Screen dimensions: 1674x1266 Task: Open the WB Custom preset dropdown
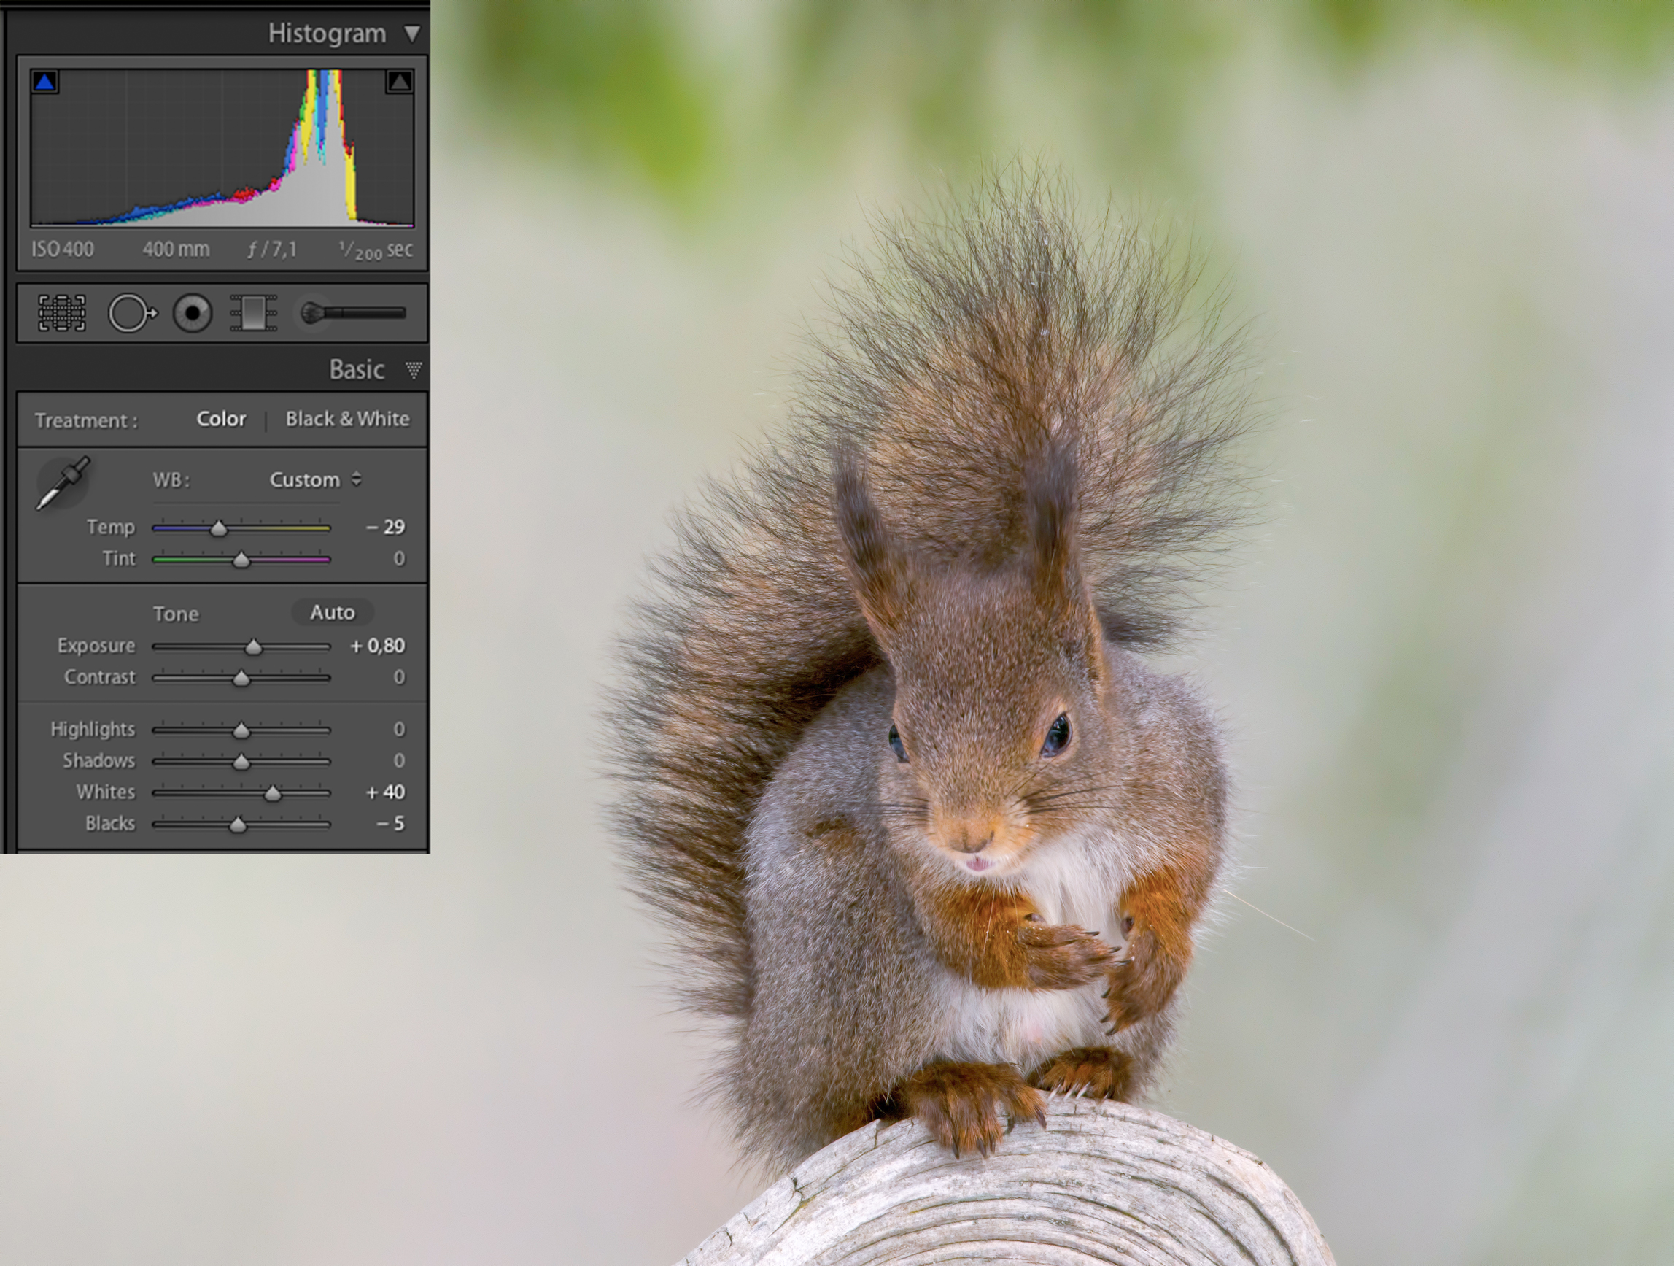point(315,479)
